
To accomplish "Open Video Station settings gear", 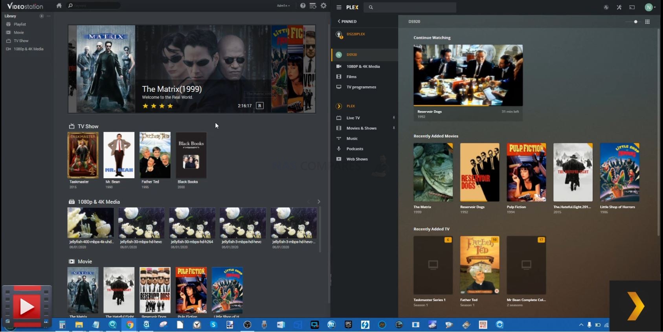I will pos(323,5).
